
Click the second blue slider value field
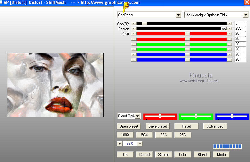click(240, 59)
